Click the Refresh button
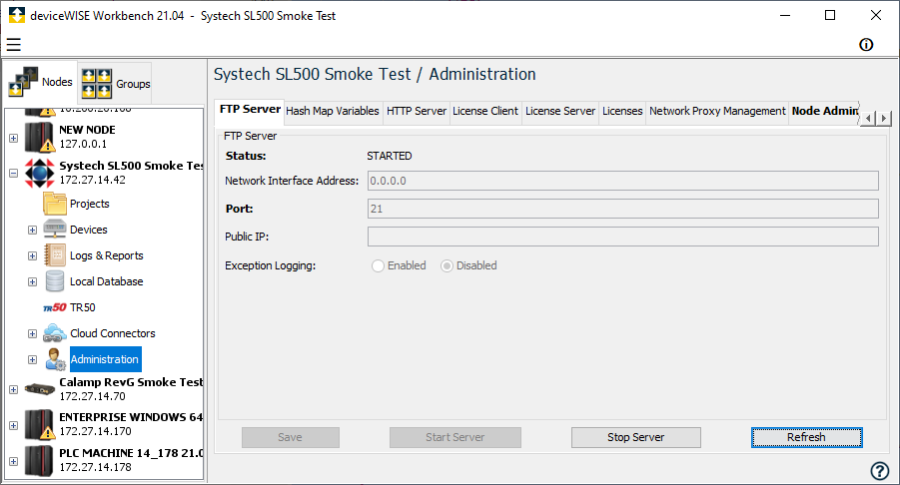The width and height of the screenshot is (900, 485). (806, 437)
